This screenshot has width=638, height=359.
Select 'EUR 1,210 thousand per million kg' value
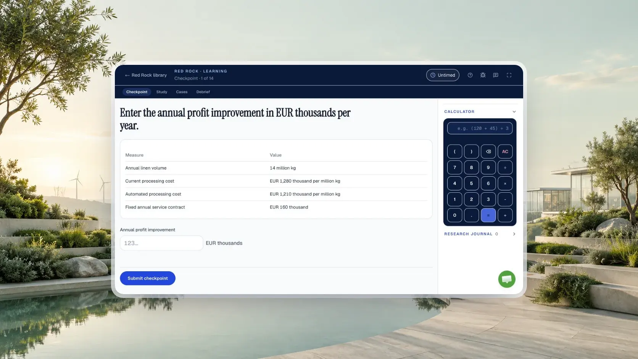tap(305, 194)
